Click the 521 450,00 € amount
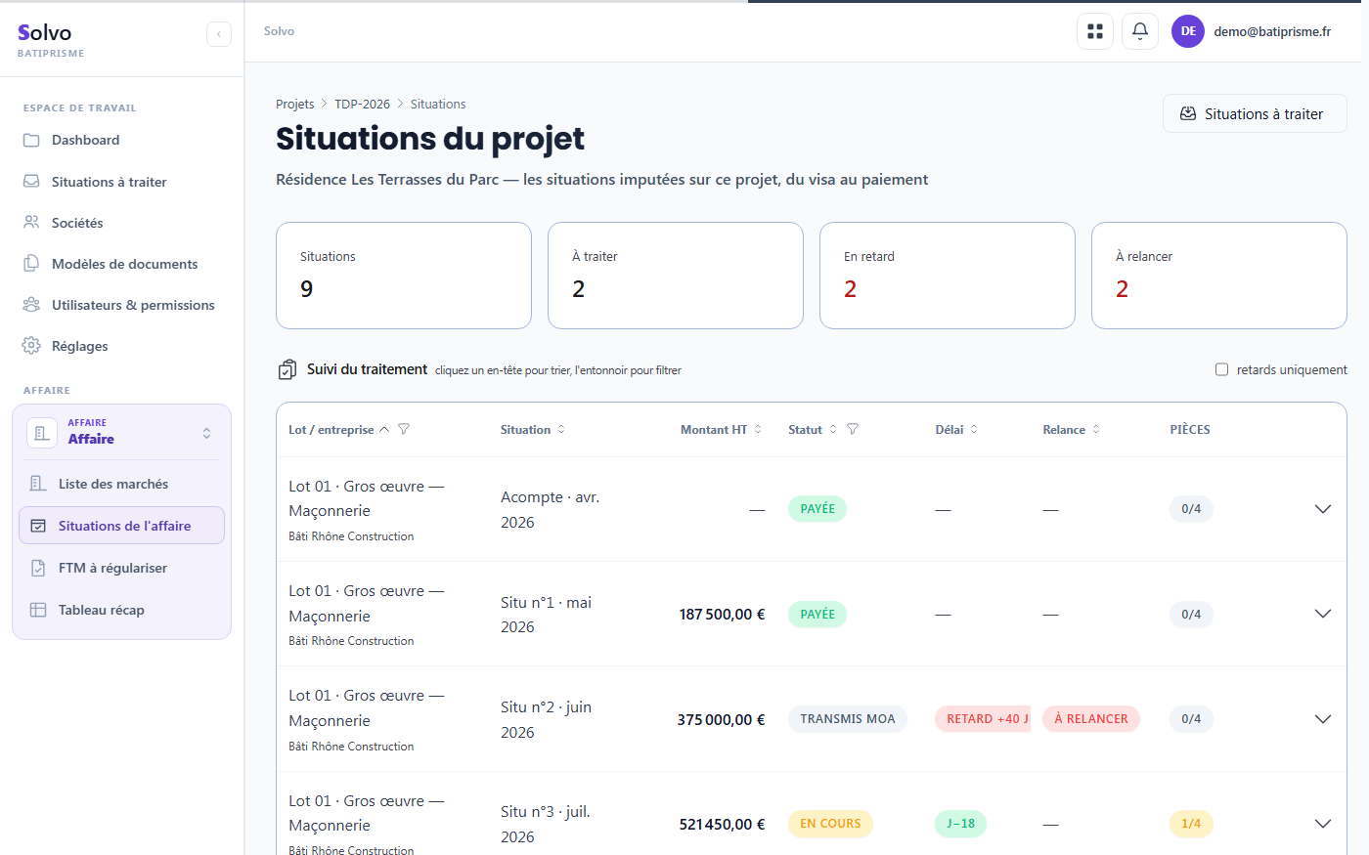1369x855 pixels. [722, 825]
